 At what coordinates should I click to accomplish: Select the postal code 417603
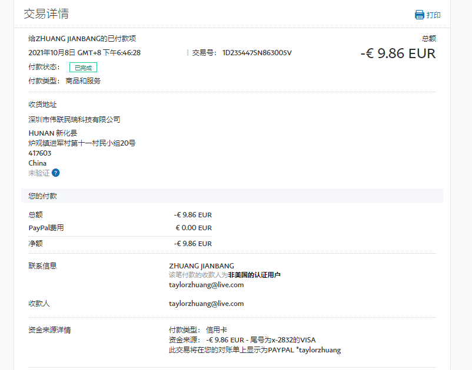(40, 153)
